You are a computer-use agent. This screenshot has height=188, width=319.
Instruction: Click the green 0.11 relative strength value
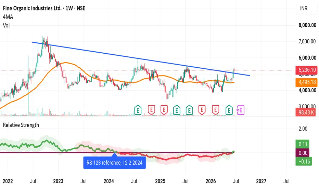pyautogui.click(x=303, y=144)
